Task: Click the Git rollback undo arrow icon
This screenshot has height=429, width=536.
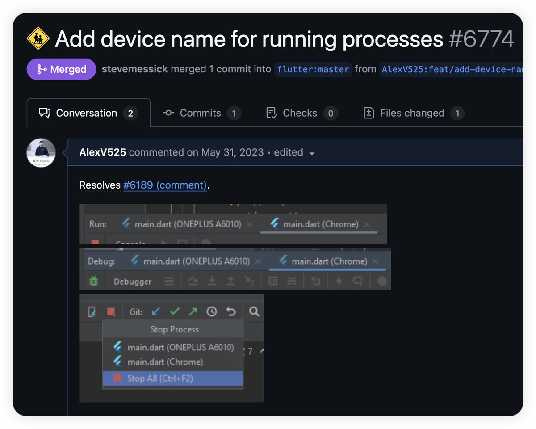Action: pos(230,311)
